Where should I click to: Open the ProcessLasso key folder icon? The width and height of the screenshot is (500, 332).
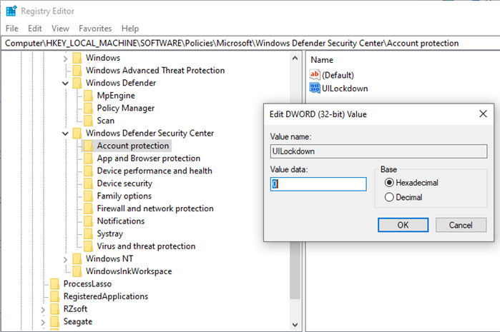[54, 283]
